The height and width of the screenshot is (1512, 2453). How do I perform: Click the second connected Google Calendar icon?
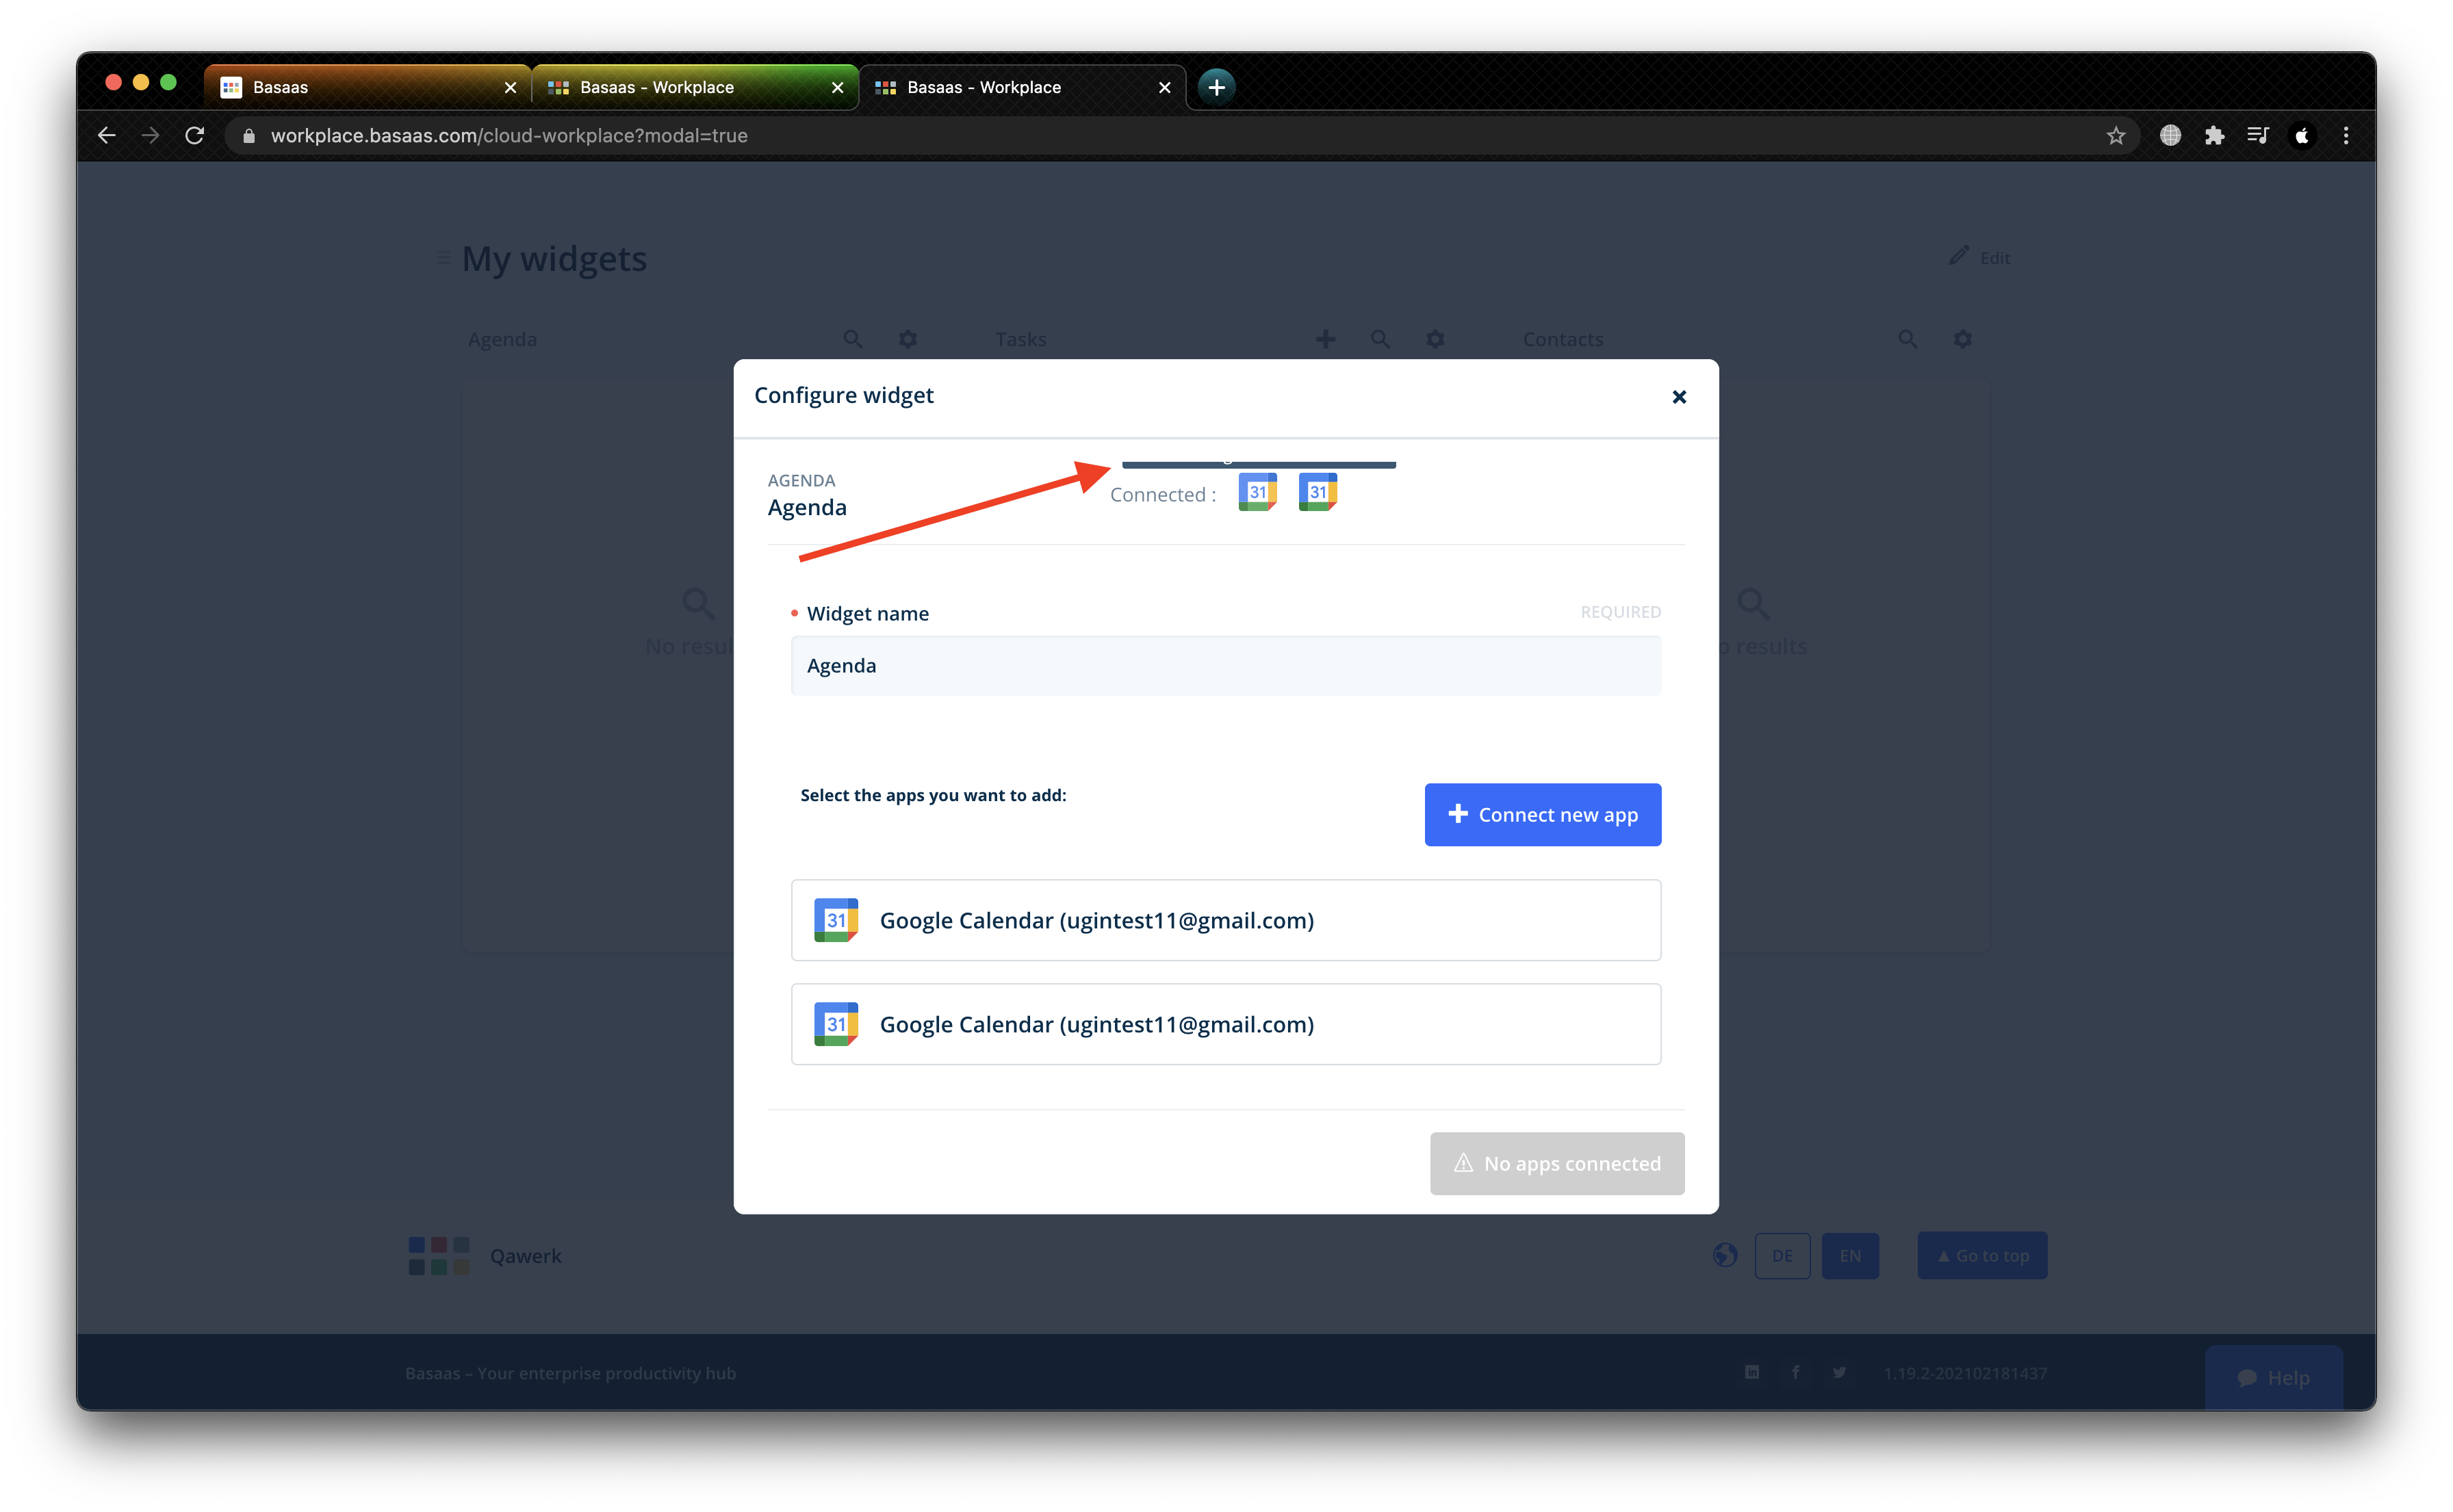point(1318,492)
